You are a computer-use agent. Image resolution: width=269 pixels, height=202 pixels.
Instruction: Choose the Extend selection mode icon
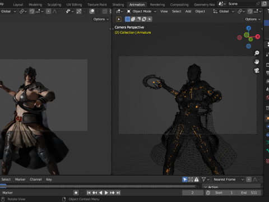[x=133, y=19]
